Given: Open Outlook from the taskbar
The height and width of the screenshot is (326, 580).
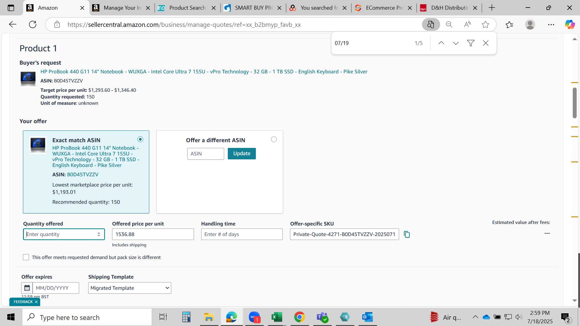Looking at the screenshot, I should tap(368, 317).
